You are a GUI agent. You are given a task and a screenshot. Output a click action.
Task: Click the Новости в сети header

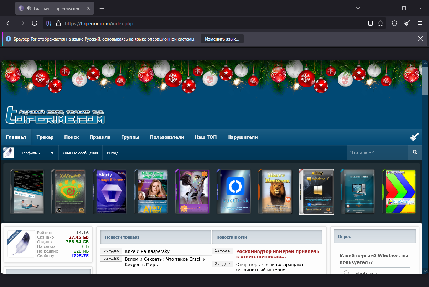pos(267,237)
